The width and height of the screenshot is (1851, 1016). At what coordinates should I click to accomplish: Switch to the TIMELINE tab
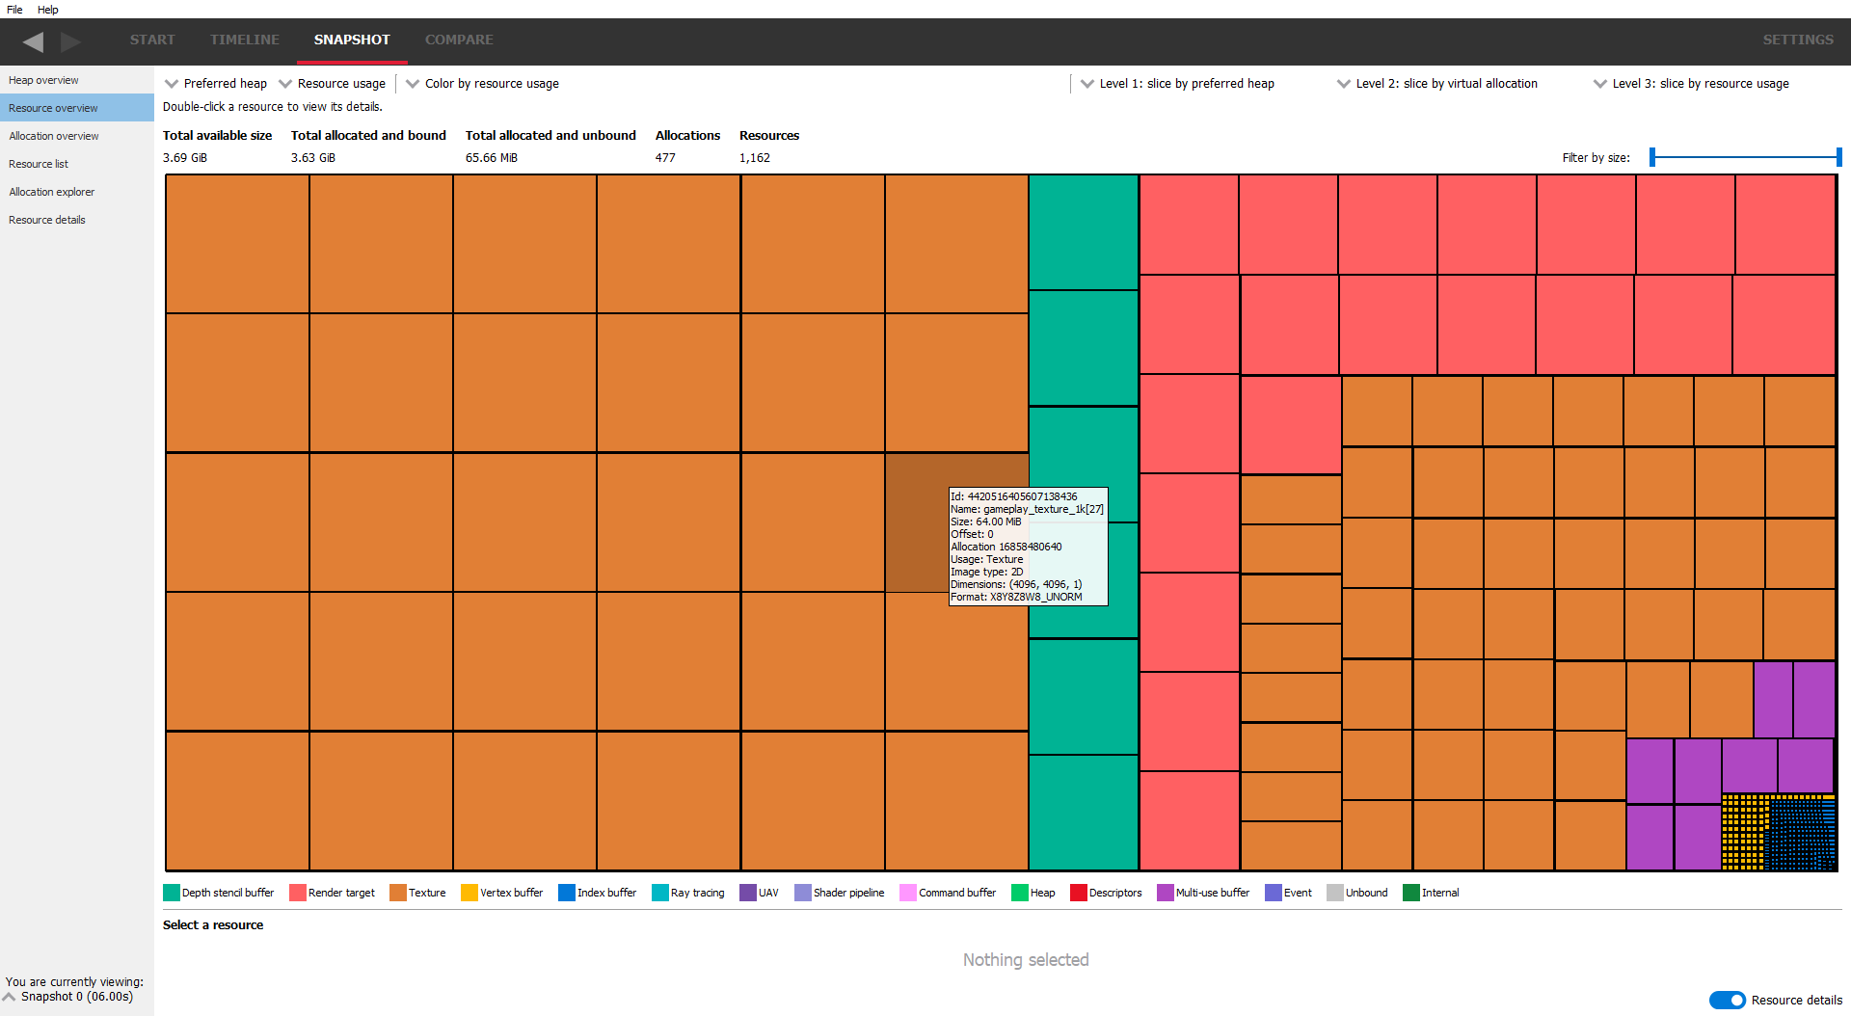[x=245, y=40]
